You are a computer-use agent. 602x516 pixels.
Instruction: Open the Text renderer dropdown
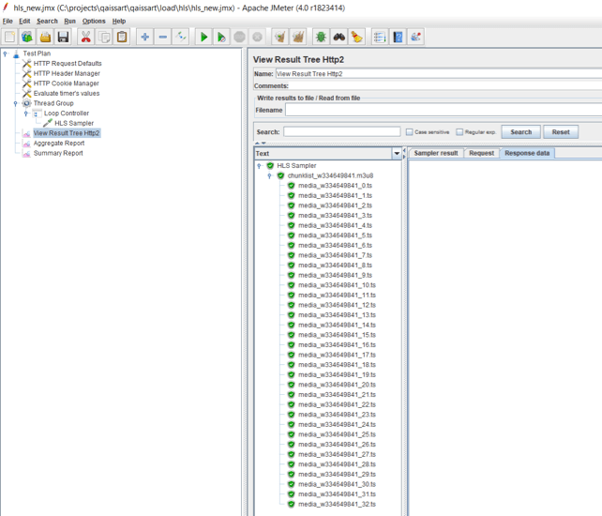pyautogui.click(x=397, y=154)
